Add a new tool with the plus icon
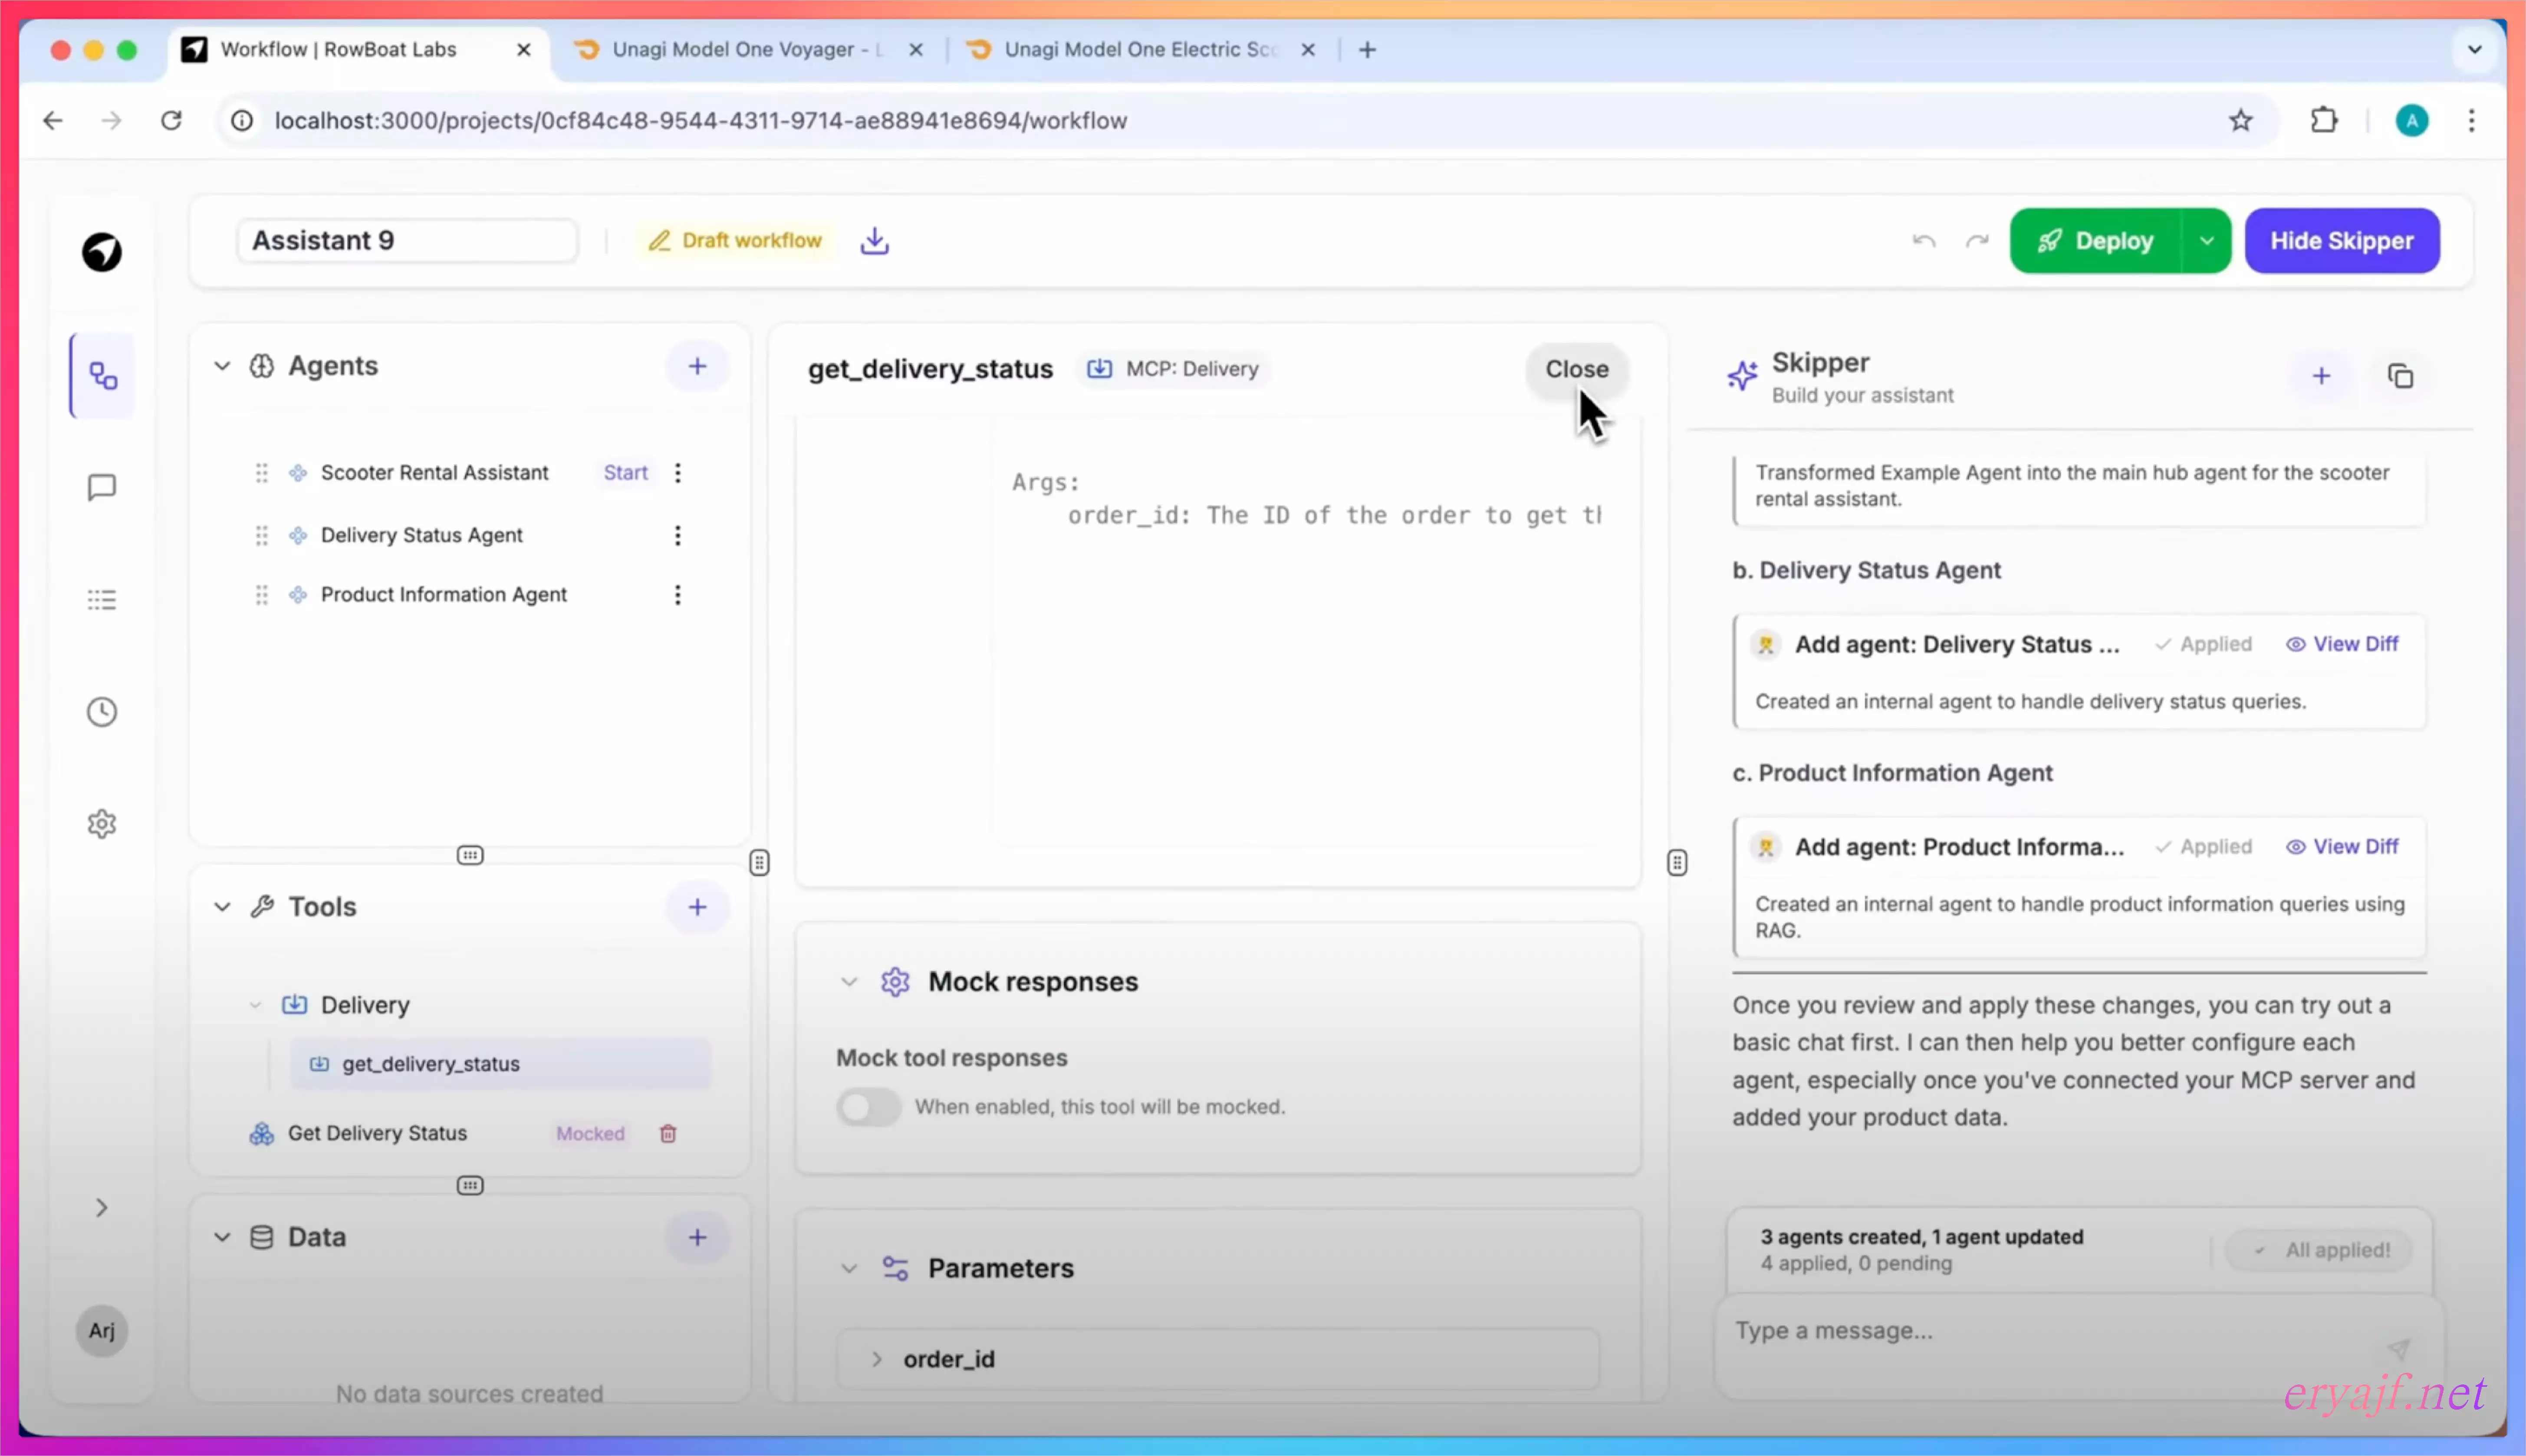 click(x=697, y=907)
